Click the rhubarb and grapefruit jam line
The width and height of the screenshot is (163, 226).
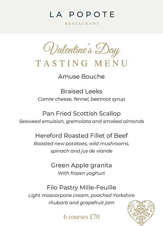[x=81, y=203]
